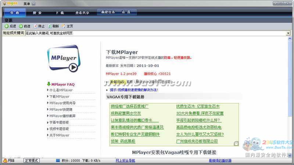Open the 提示:视频播放速度慢的解决办法 link
The image size is (294, 165).
click(134, 90)
